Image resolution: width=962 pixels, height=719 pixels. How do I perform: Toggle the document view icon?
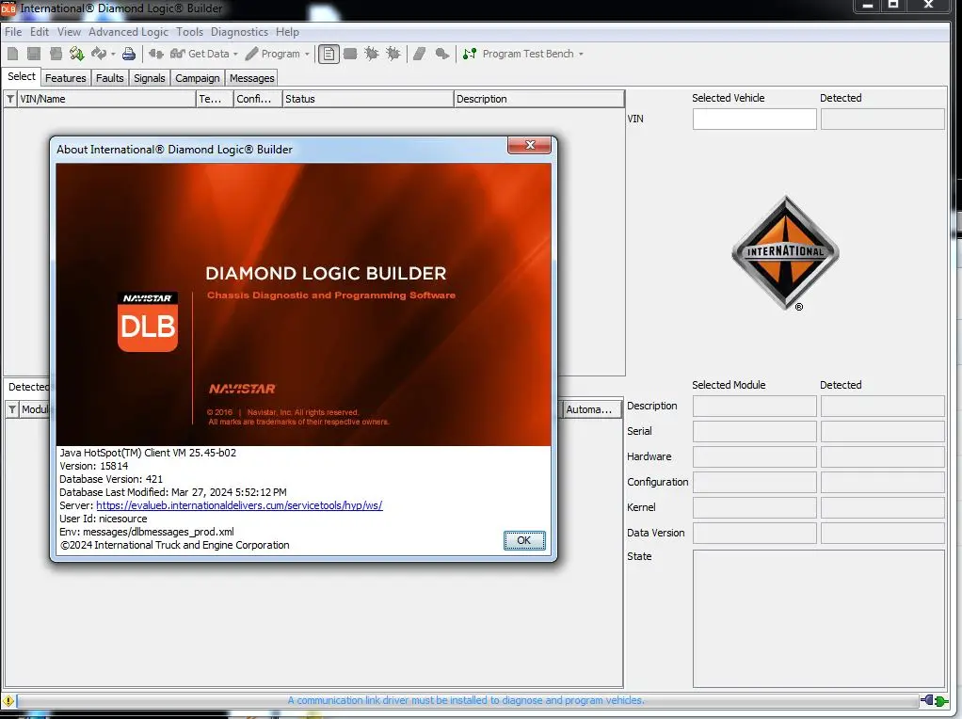click(329, 54)
